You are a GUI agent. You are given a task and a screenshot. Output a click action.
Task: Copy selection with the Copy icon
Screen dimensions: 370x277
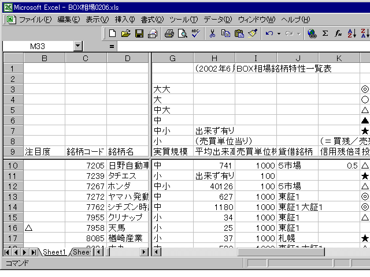225,33
